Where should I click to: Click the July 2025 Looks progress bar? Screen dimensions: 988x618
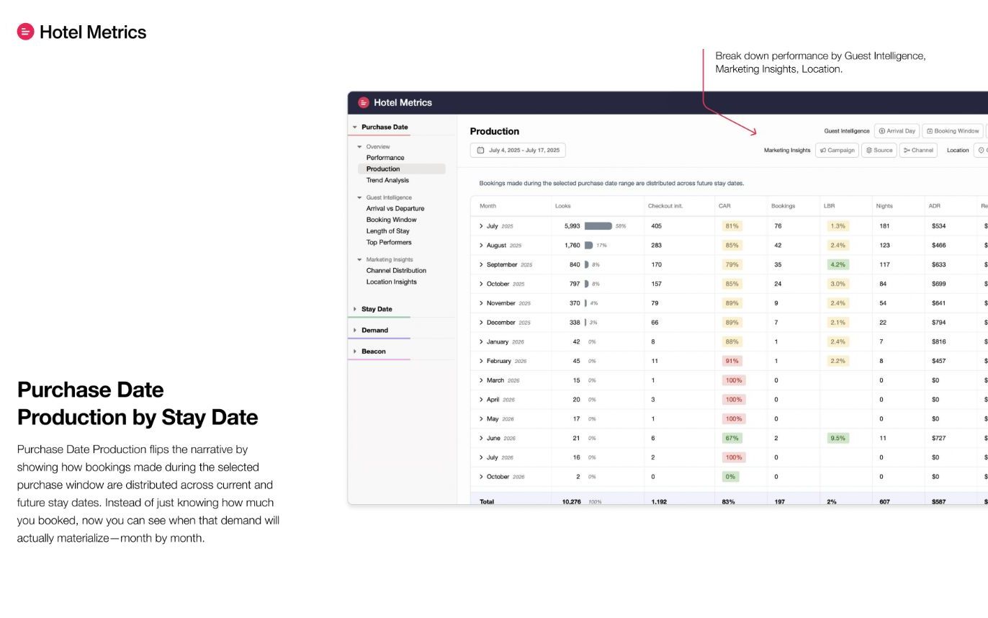pos(598,226)
